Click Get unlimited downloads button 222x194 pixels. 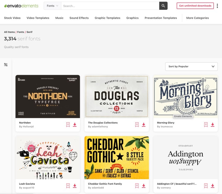pos(195,6)
